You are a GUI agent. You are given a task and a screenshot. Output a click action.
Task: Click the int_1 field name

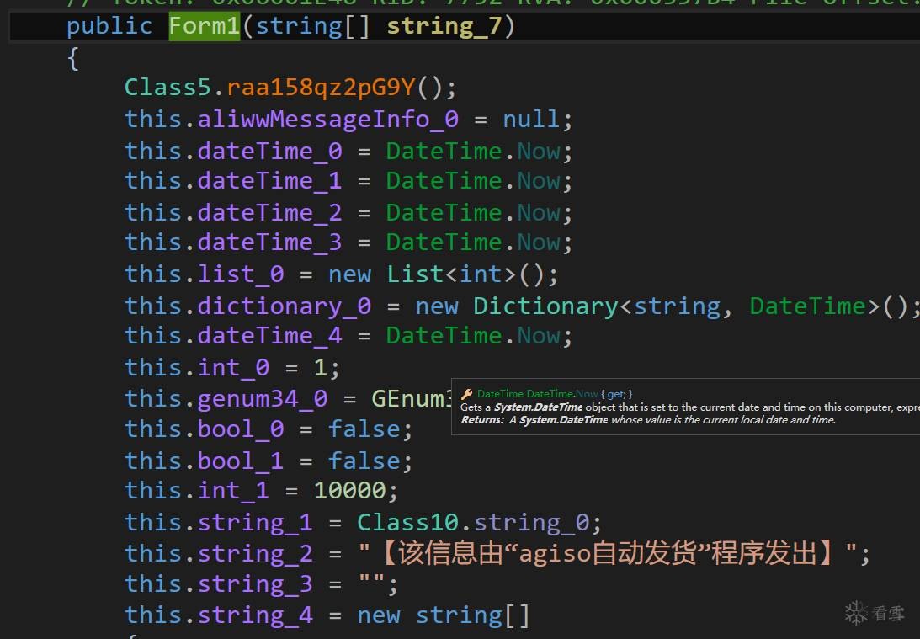233,491
